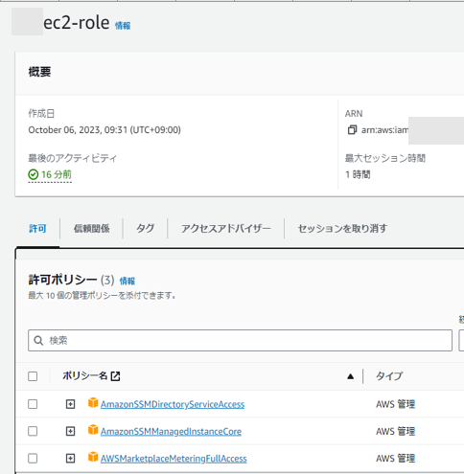
Task: Click the ポリシー名 column header
Action: click(x=85, y=376)
